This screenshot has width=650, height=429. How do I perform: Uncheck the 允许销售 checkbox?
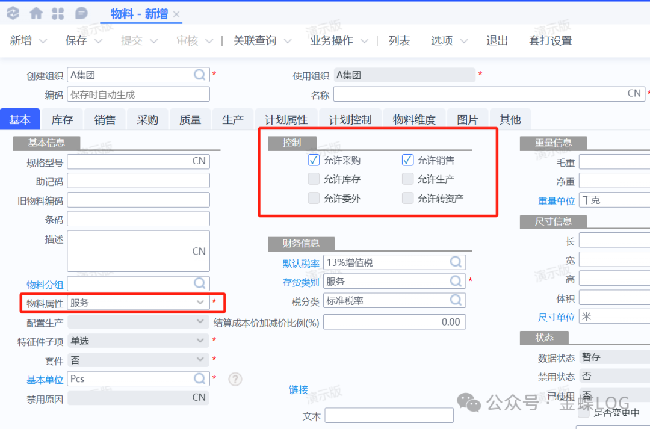coord(408,160)
